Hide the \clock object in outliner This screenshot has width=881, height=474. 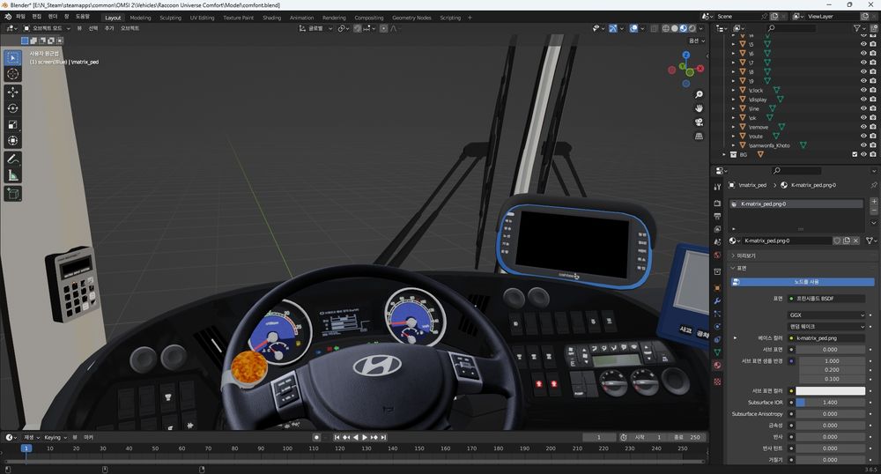click(863, 91)
